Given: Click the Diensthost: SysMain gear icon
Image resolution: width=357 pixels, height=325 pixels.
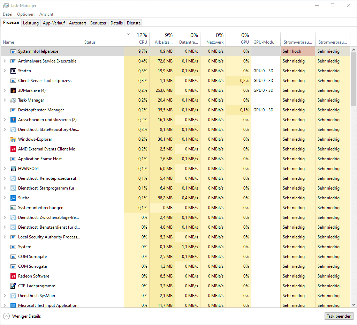Looking at the screenshot, I should point(13,296).
